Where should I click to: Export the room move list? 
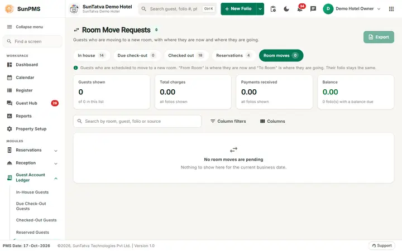point(379,37)
